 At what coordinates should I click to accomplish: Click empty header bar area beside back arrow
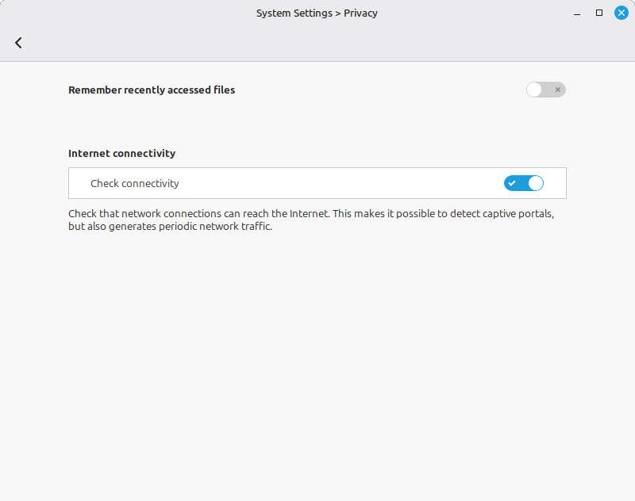point(317,43)
